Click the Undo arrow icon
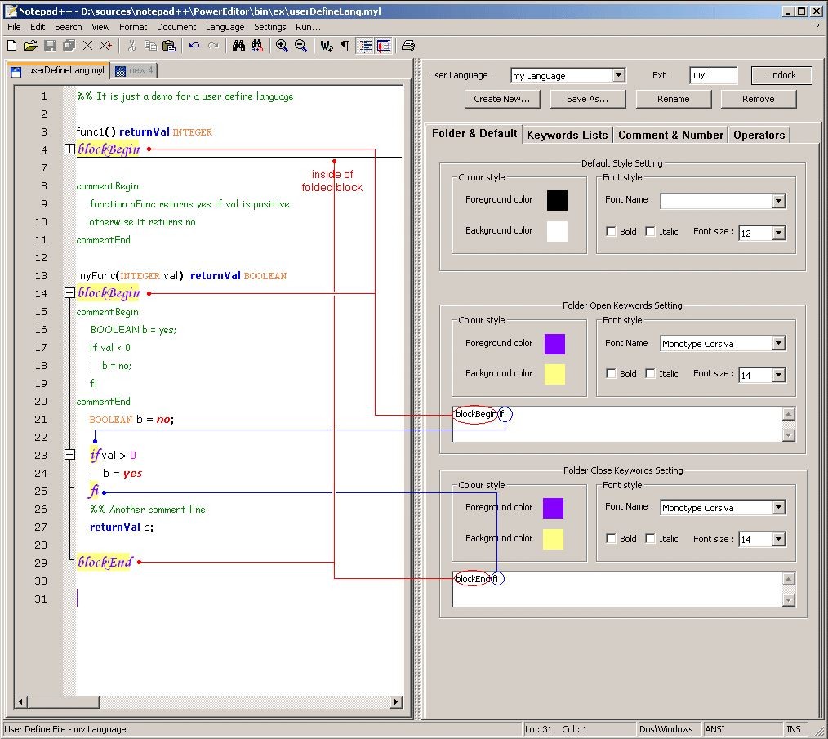 [194, 46]
